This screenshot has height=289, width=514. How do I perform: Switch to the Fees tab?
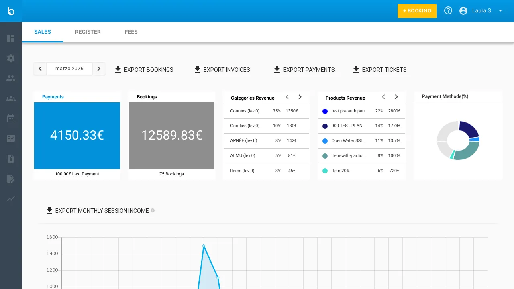tap(131, 32)
